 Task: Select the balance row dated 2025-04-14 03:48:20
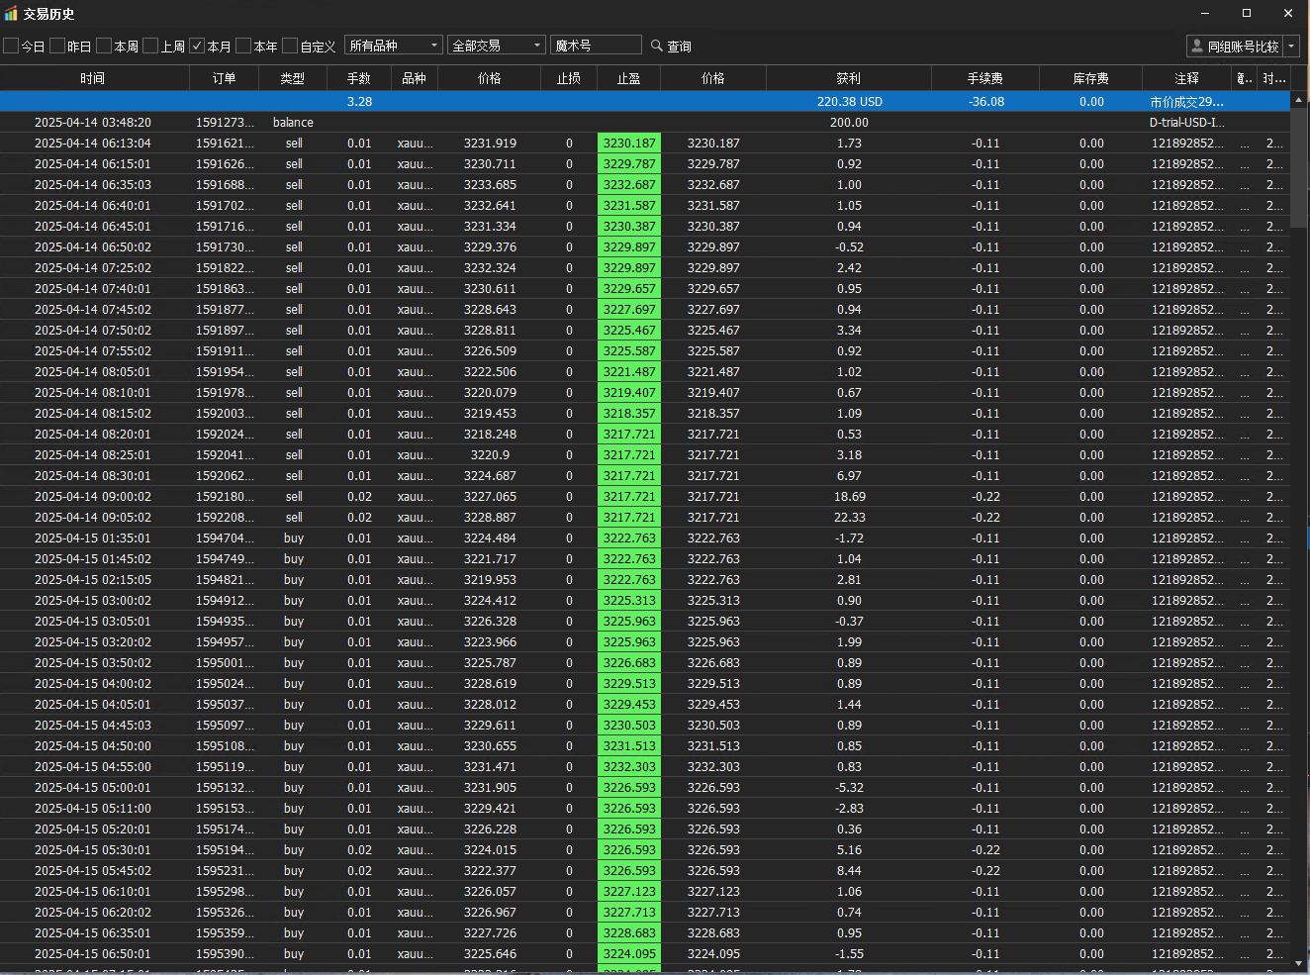click(645, 123)
